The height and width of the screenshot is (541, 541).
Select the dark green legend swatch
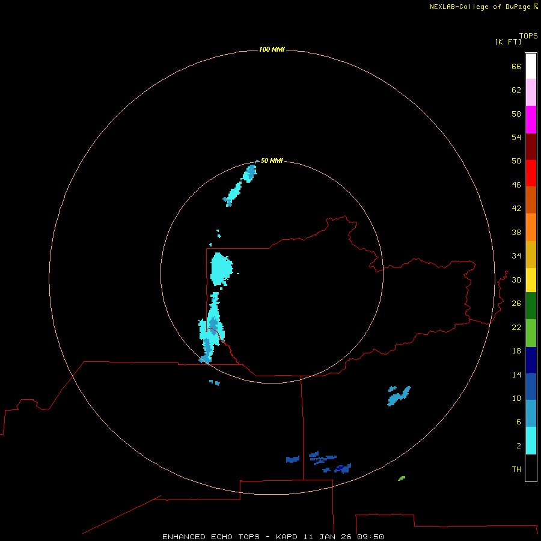pyautogui.click(x=531, y=306)
